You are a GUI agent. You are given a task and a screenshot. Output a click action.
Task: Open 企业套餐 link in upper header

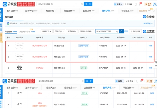tap(128, 4)
